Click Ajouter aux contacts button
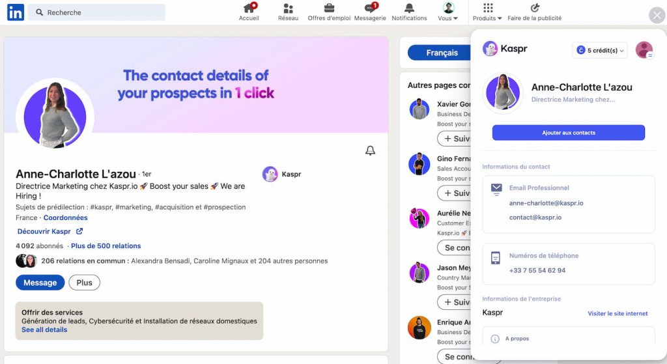The image size is (667, 364). (568, 133)
